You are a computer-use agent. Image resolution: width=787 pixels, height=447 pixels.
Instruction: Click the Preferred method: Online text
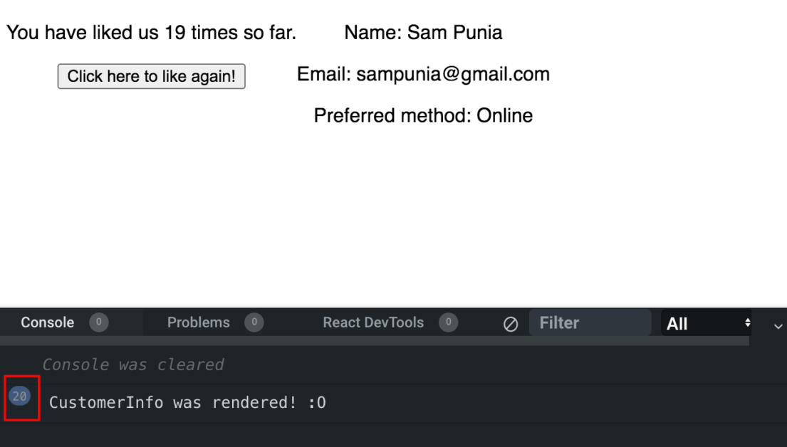423,115
